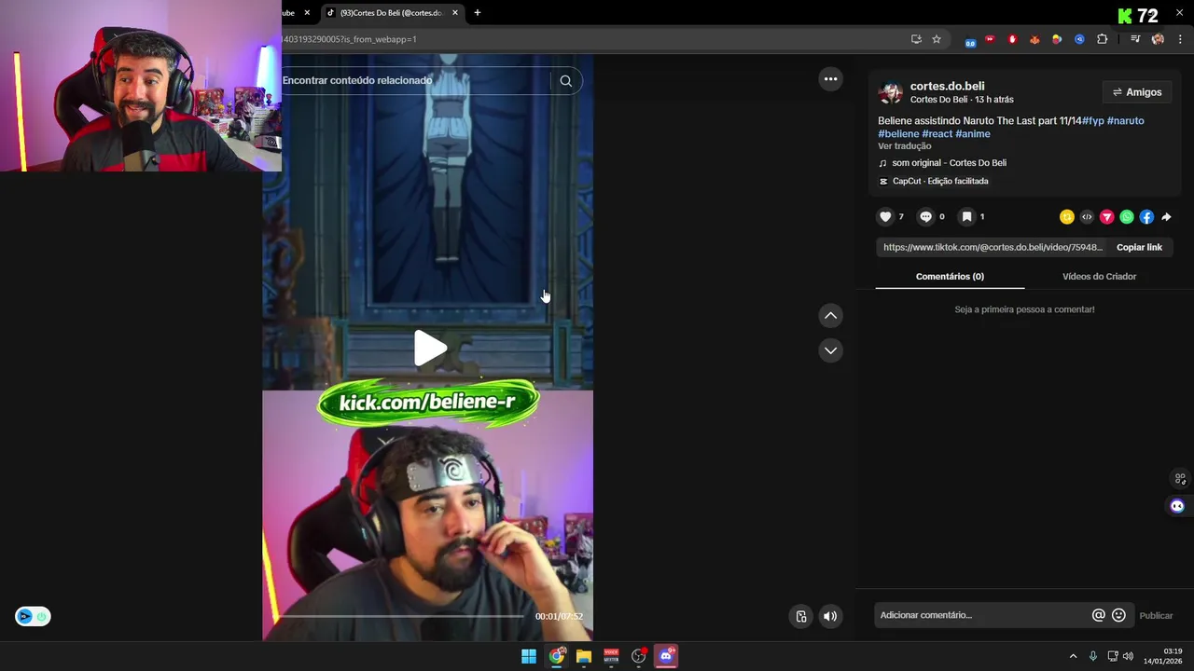Open the #anime hashtag link
This screenshot has width=1194, height=671.
973,134
